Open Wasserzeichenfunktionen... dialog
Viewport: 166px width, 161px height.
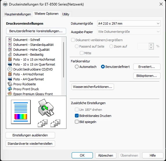(x=93, y=87)
